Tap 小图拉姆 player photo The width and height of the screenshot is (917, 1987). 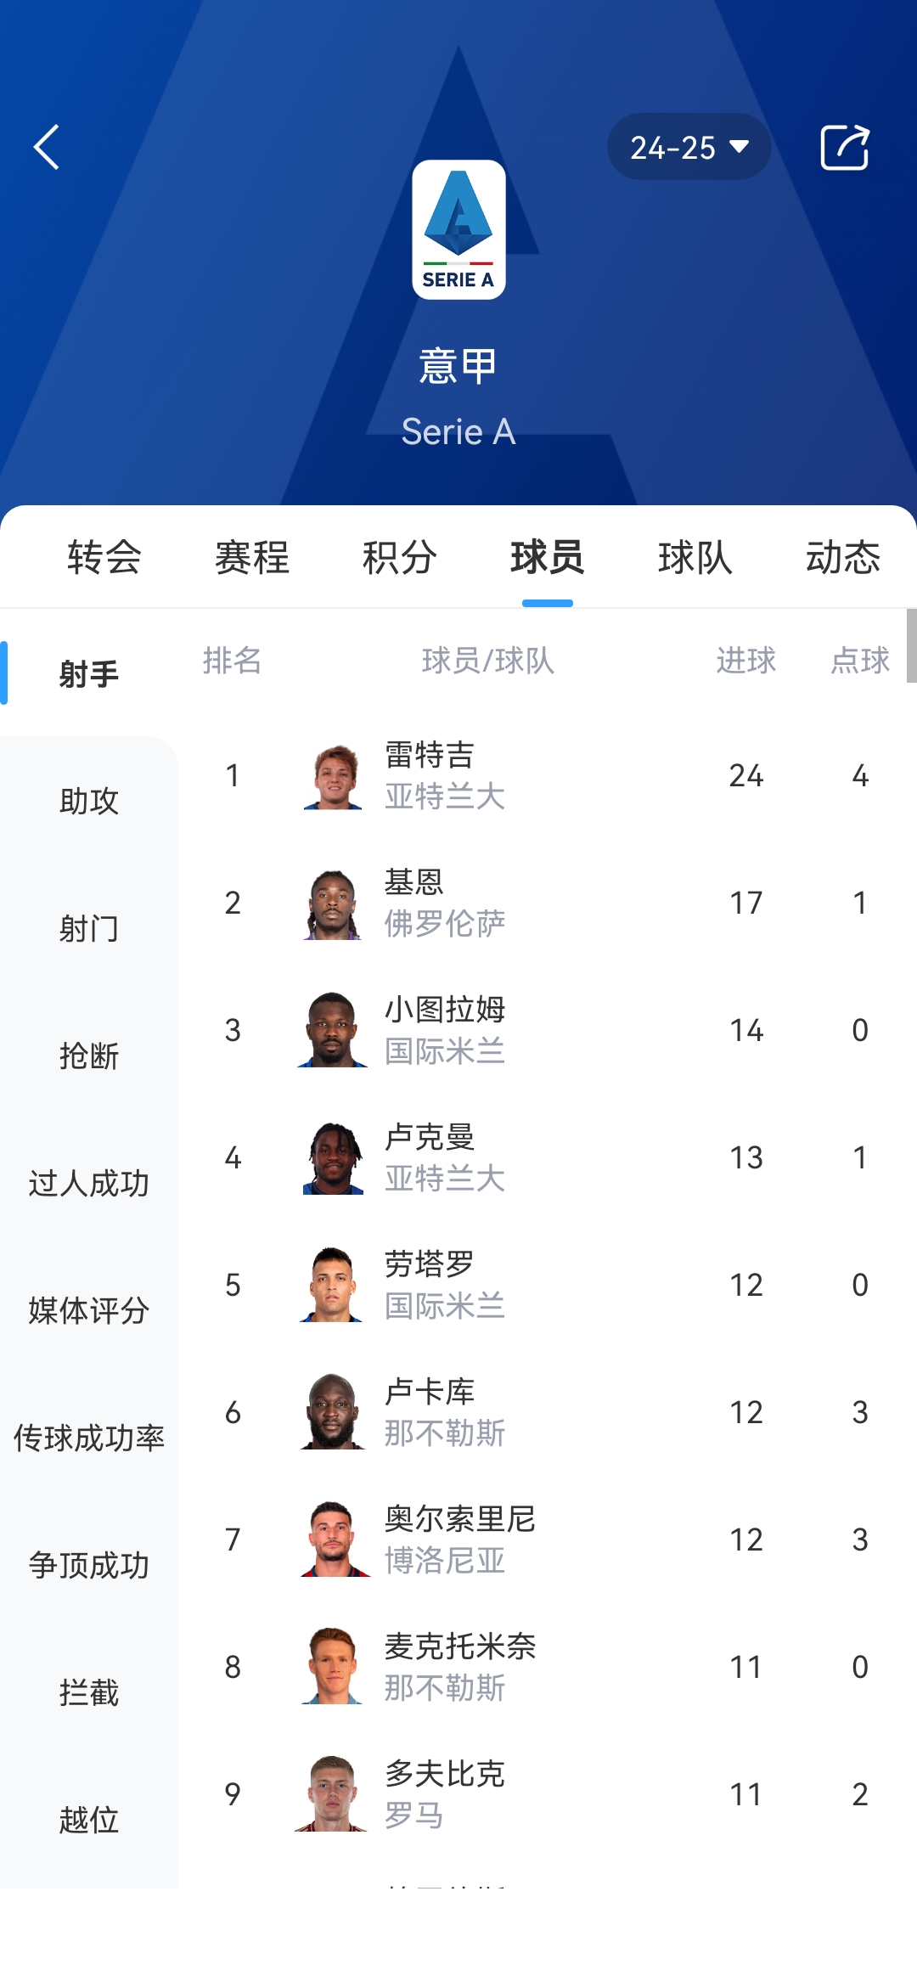(x=333, y=1030)
